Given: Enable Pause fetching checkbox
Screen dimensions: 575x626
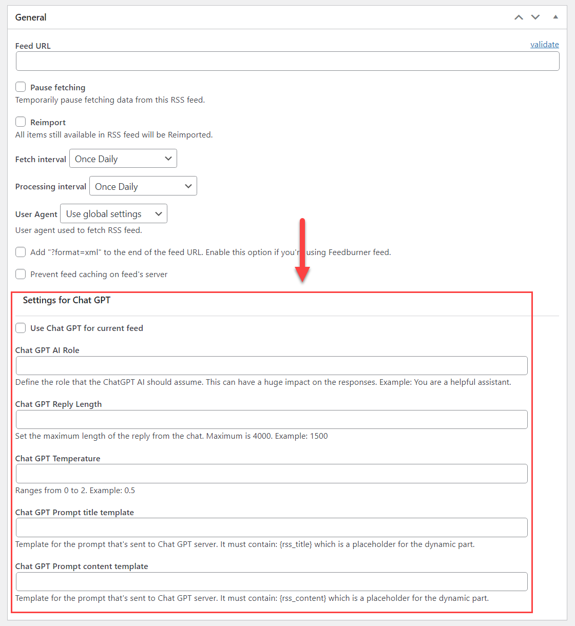Looking at the screenshot, I should pos(21,87).
